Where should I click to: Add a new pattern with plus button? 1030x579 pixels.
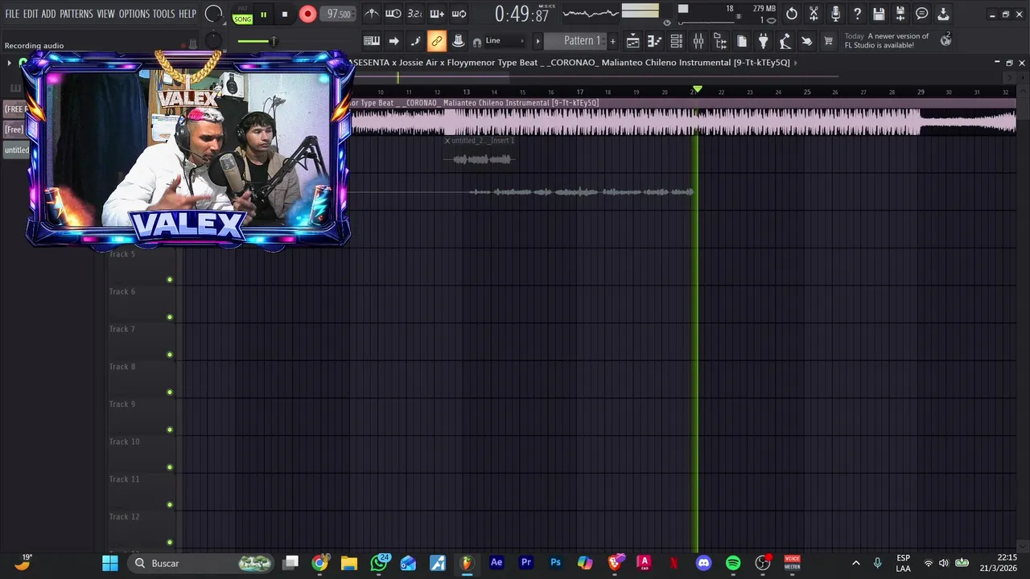coord(612,41)
